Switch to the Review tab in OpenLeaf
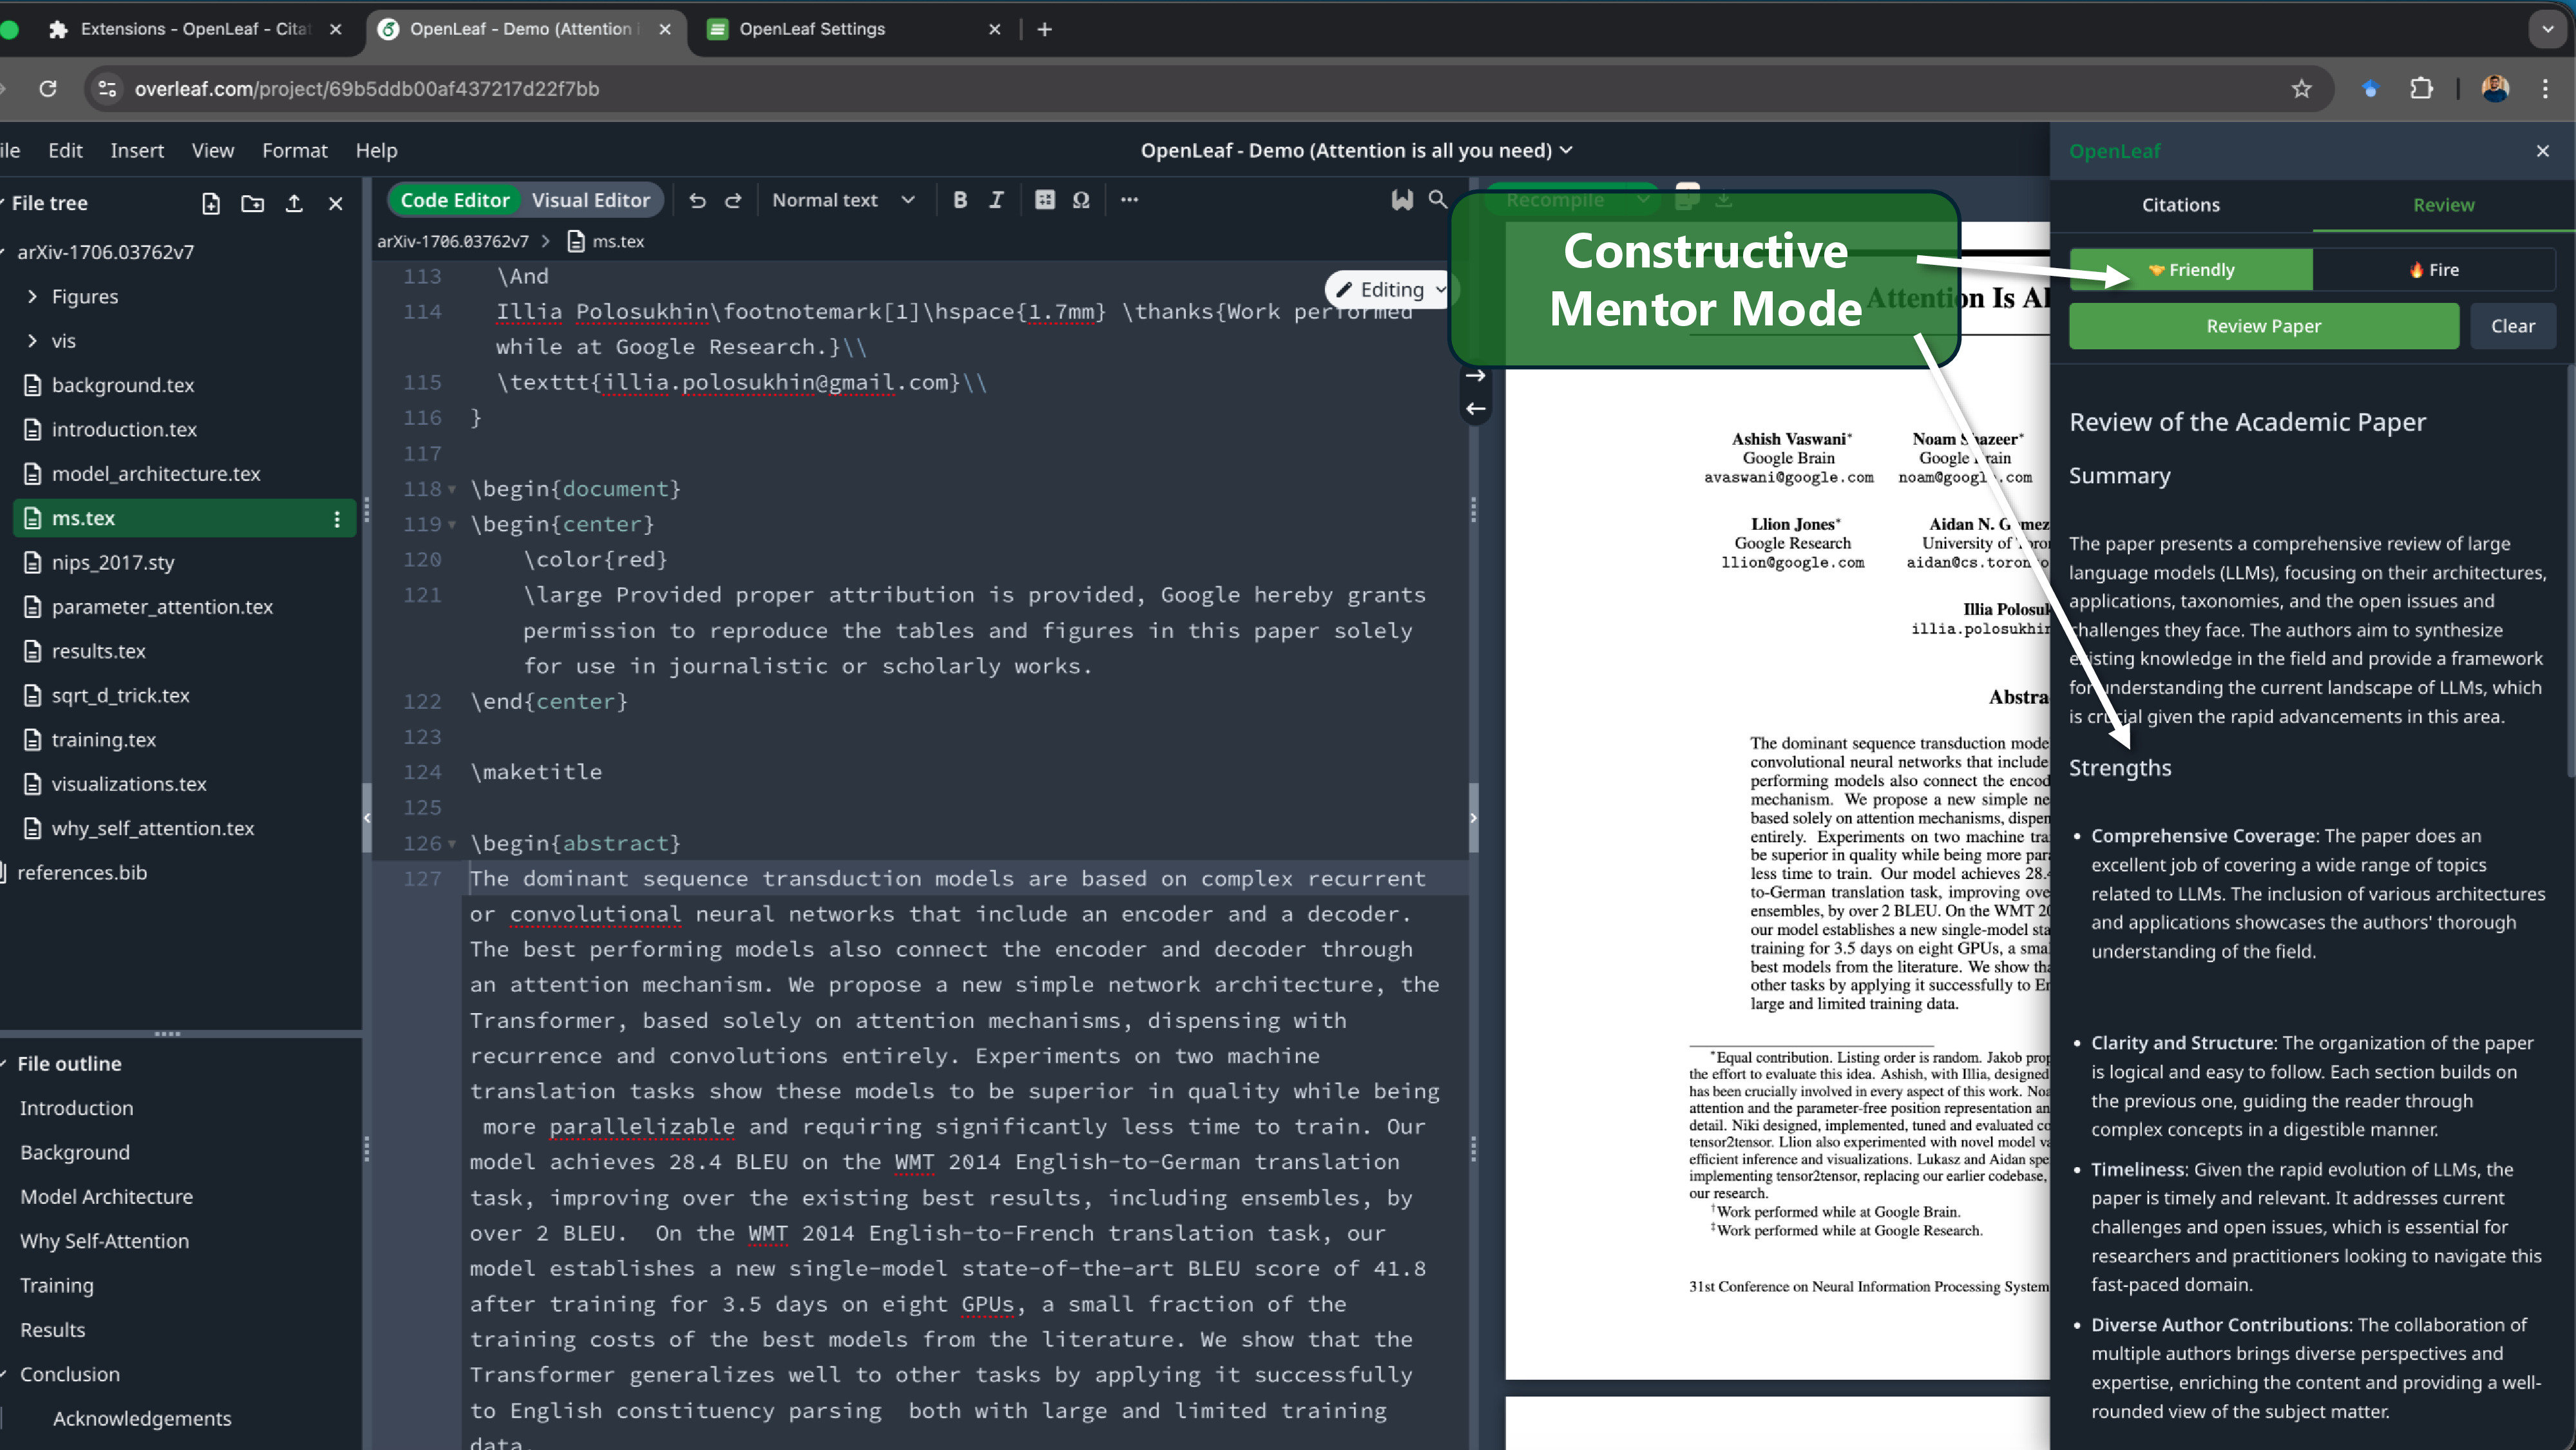The image size is (2576, 1450). 2443,205
